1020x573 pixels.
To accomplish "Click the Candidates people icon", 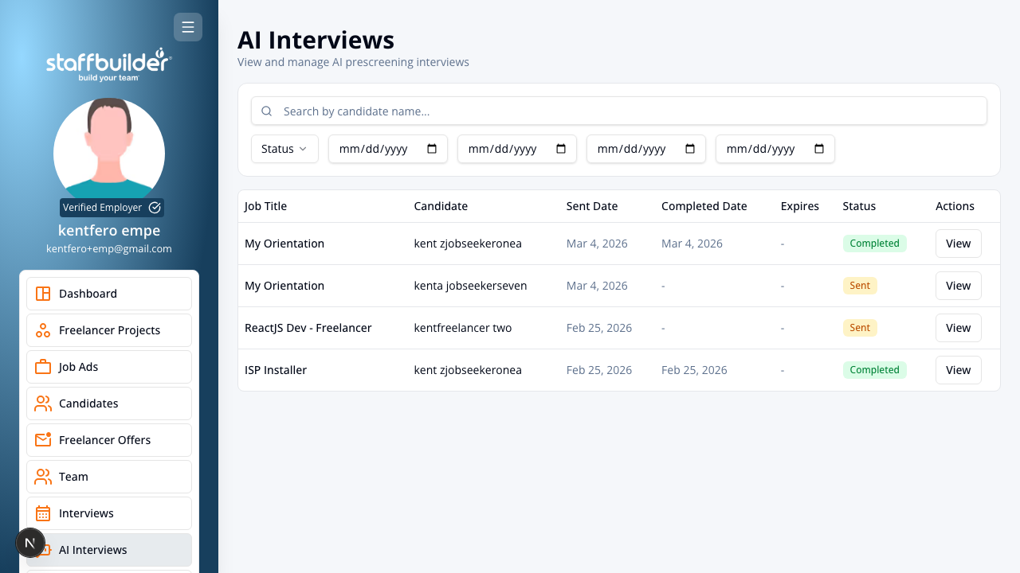I will [43, 403].
